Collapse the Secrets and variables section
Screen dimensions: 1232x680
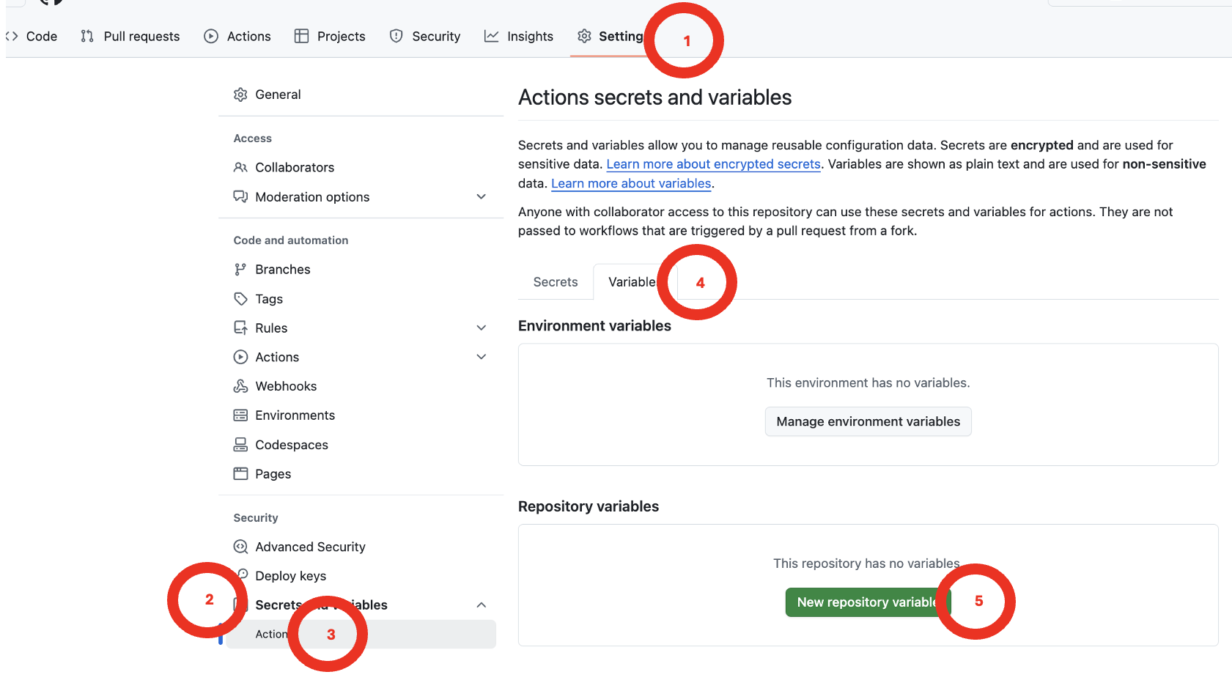(x=481, y=605)
